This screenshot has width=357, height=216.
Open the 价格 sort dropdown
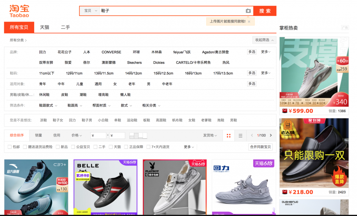(76, 135)
